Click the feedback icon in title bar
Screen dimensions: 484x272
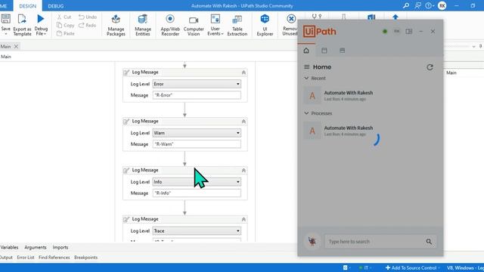coord(417,5)
